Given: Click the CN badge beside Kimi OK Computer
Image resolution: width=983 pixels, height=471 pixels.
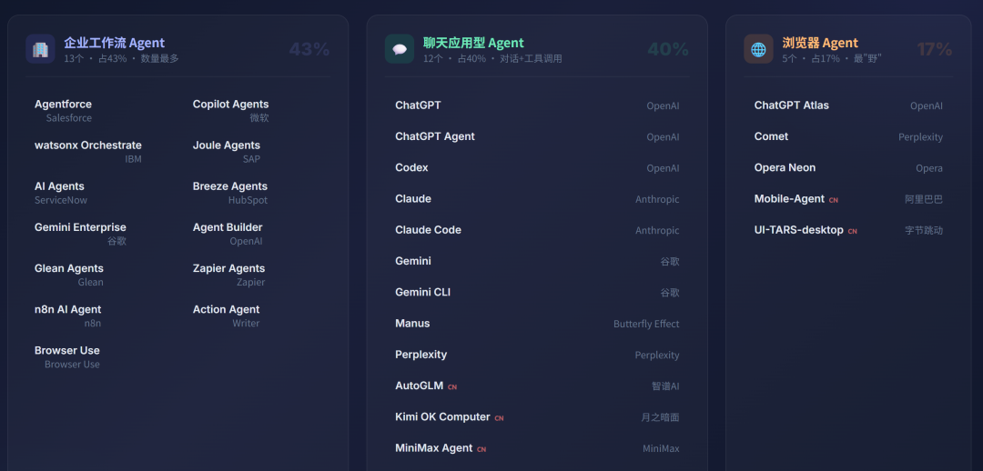Looking at the screenshot, I should coord(499,418).
